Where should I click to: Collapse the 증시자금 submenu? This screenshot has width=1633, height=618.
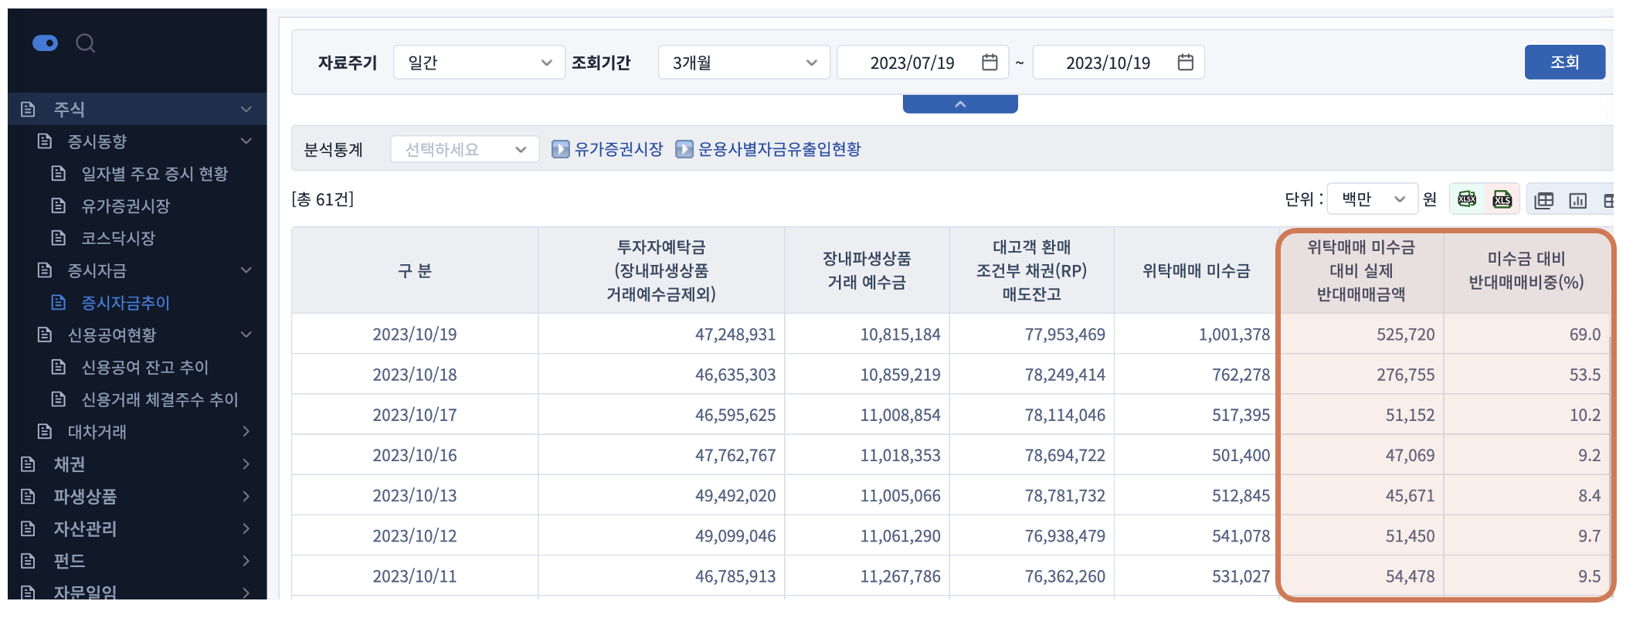point(246,270)
